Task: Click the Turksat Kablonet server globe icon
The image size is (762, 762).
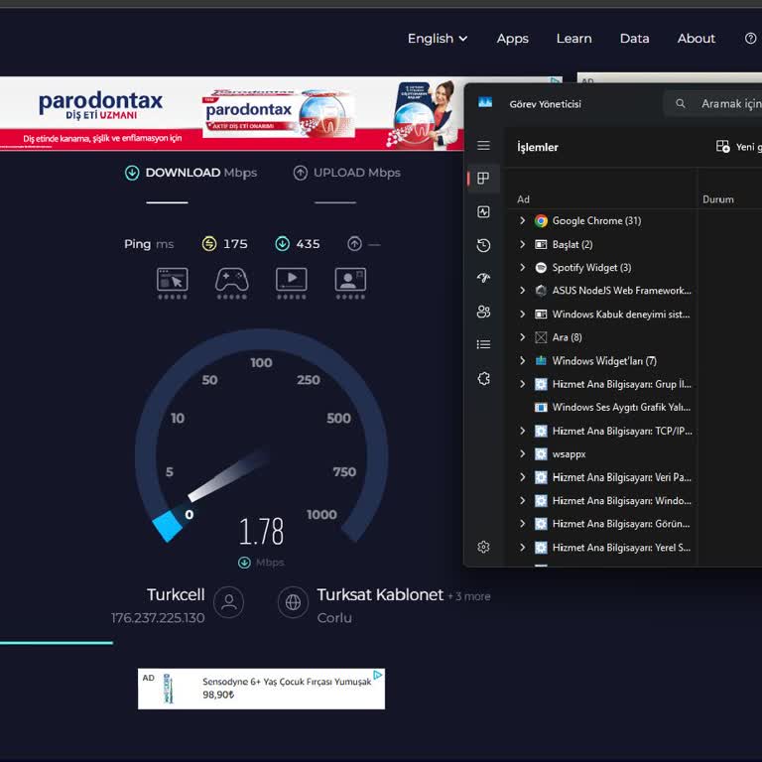Action: [293, 602]
